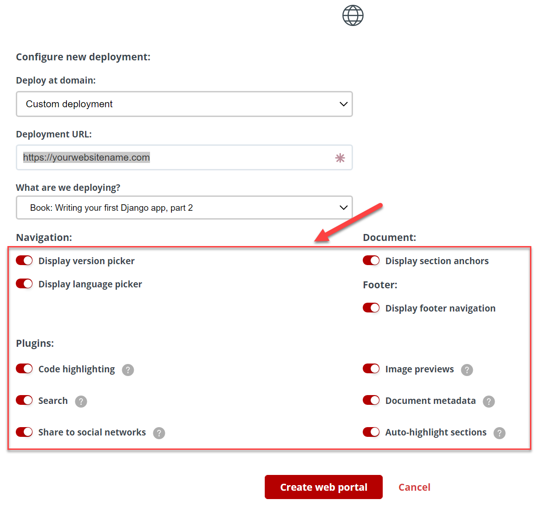Show help for Document metadata

(x=489, y=402)
